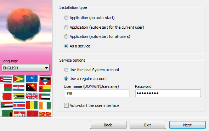
Task: Click the Antigua and Barbuda flag icon
Action: (45, 81)
